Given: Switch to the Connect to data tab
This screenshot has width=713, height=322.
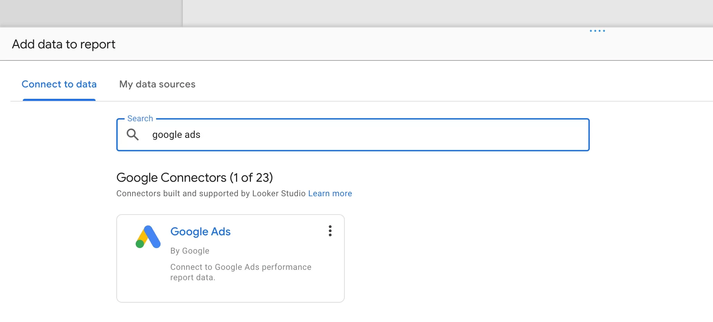Looking at the screenshot, I should (59, 84).
